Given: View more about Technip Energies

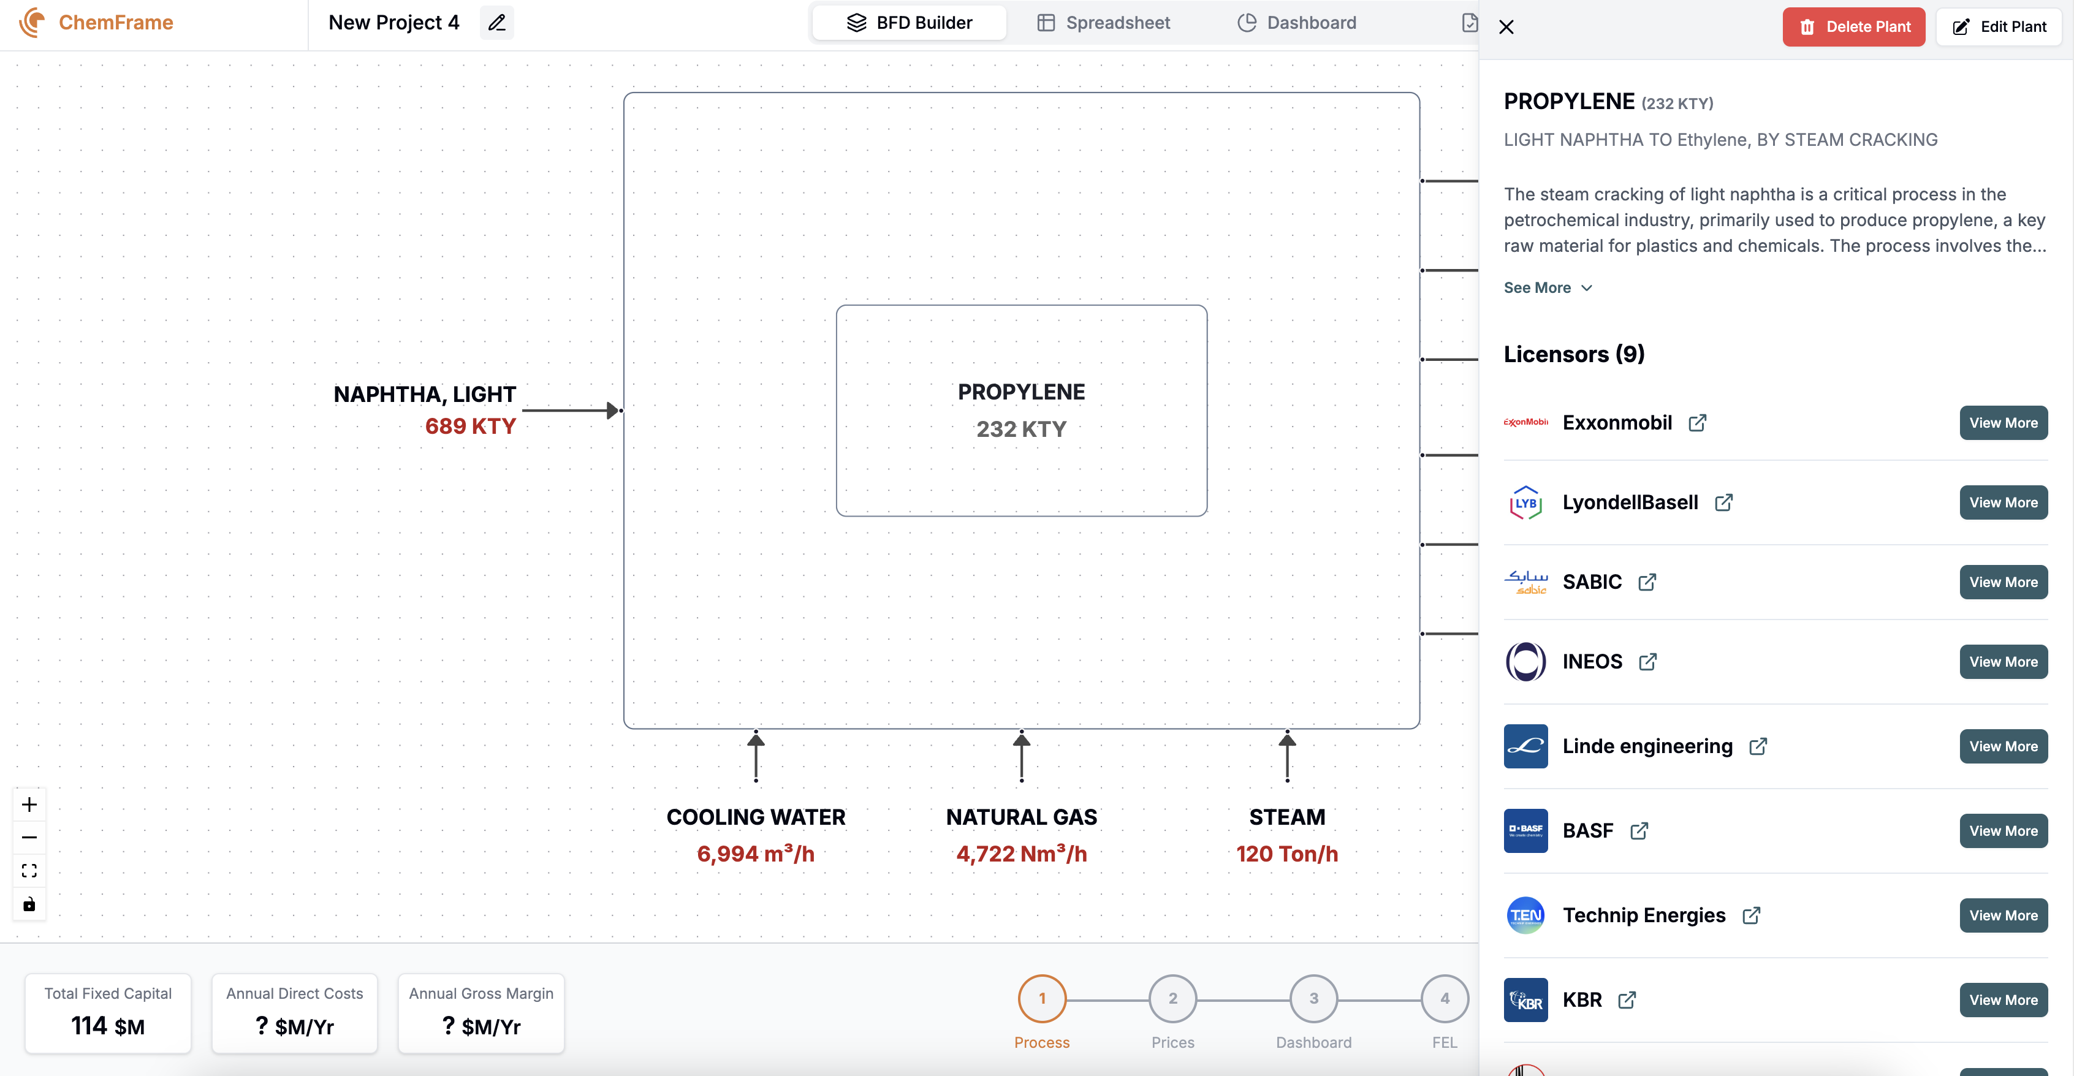Looking at the screenshot, I should (x=2003, y=915).
